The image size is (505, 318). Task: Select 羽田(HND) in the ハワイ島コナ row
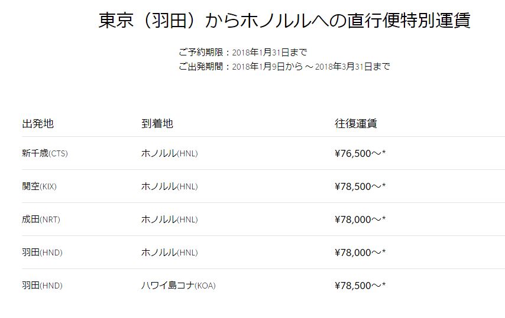coord(42,286)
